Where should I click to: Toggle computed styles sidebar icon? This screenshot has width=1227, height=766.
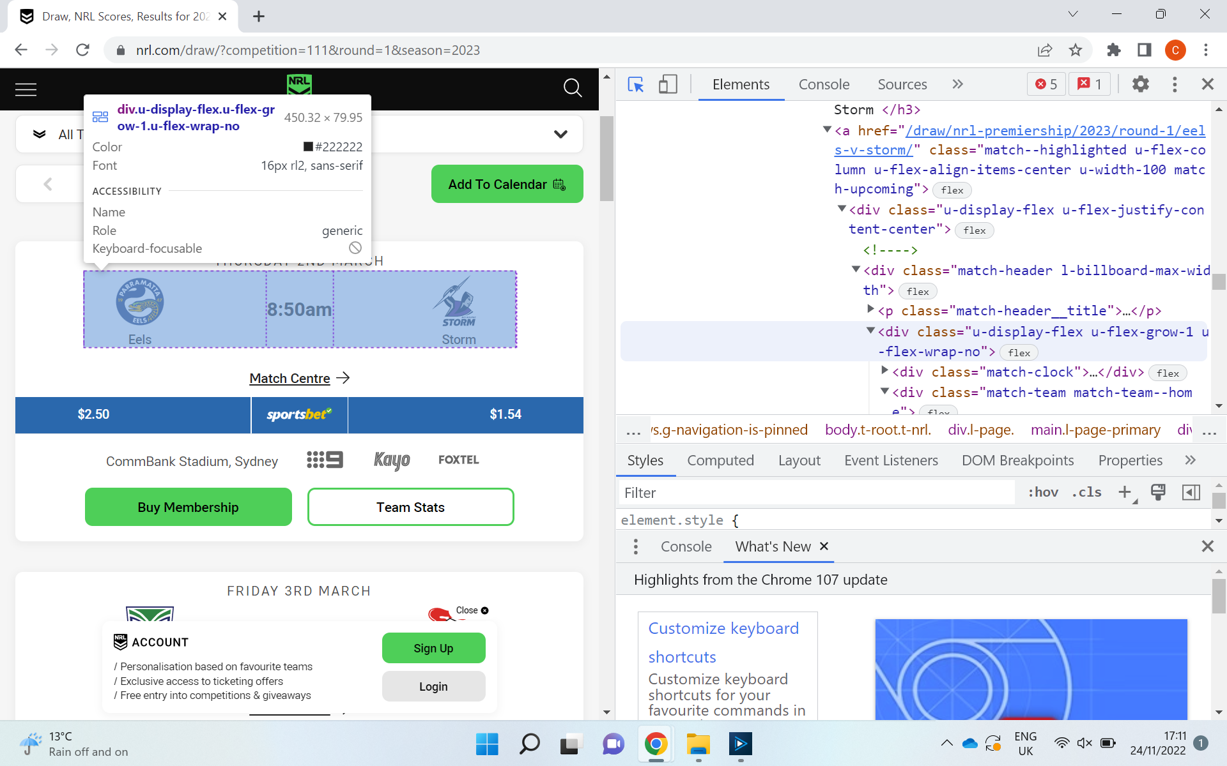click(1191, 492)
